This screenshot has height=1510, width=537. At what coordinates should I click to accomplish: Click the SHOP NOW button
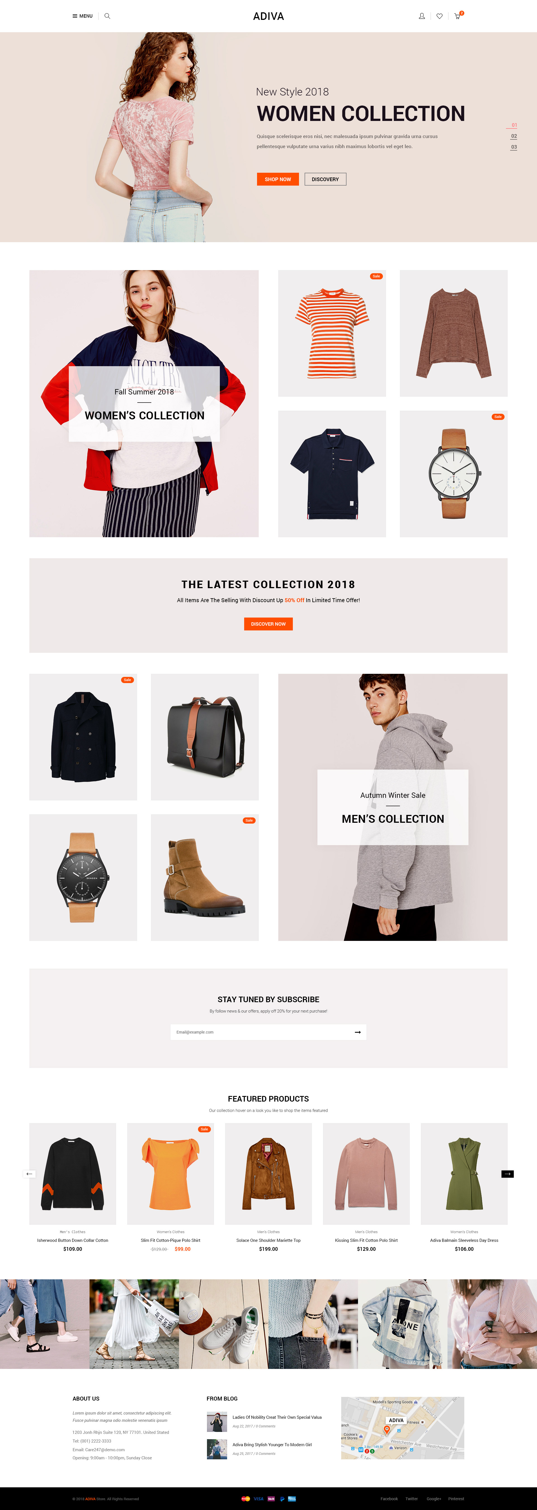pyautogui.click(x=277, y=179)
